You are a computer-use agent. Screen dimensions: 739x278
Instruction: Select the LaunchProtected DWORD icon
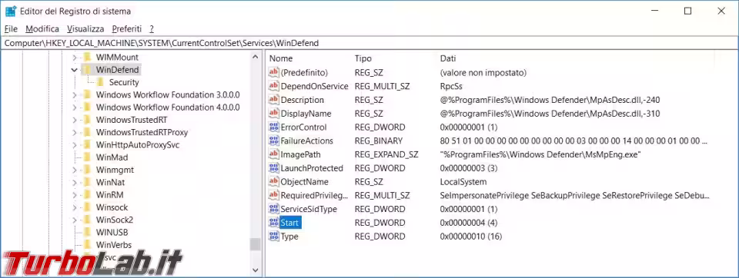point(274,168)
